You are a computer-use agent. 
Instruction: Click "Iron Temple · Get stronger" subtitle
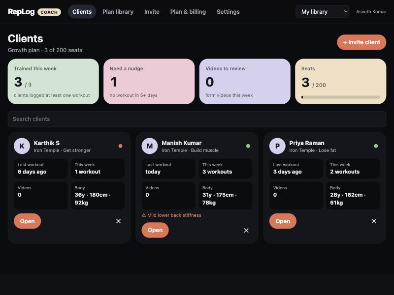[62, 150]
